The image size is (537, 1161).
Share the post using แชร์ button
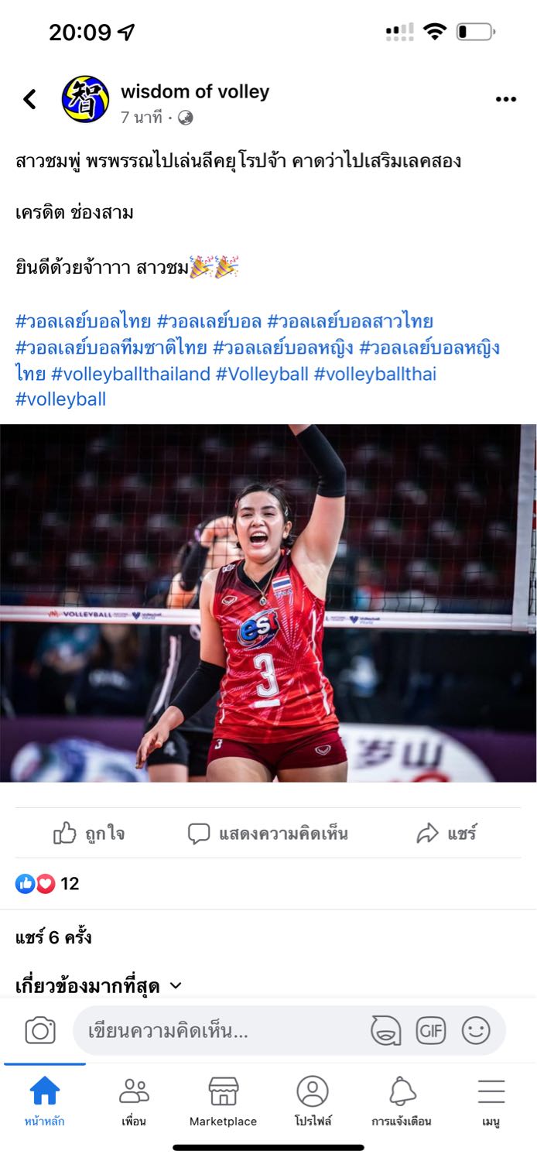(x=447, y=834)
